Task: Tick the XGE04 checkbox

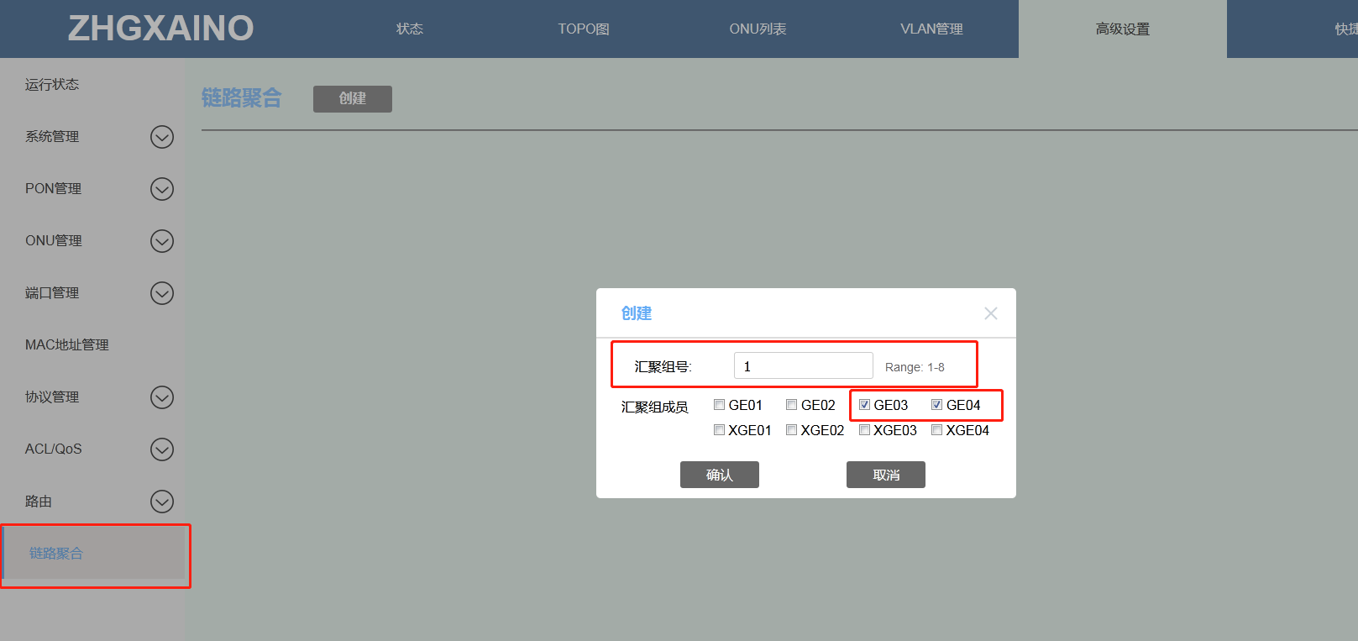Action: click(x=936, y=430)
